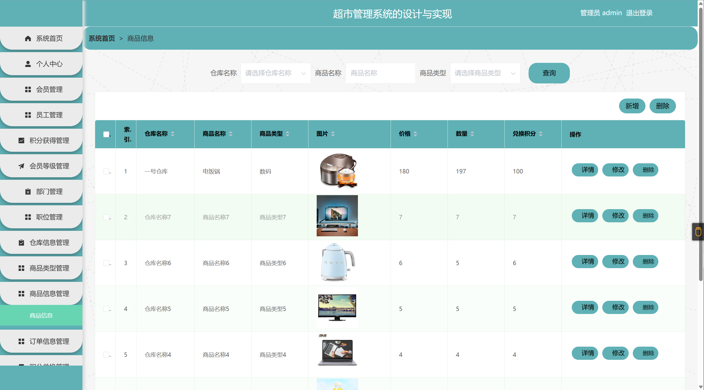Select the 商品信息 submenu item
Image resolution: width=704 pixels, height=390 pixels.
point(41,316)
